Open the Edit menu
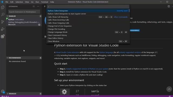The height and width of the screenshot is (97, 173). pos(12,2)
